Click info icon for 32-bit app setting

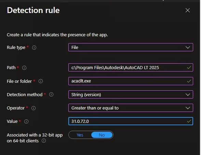pos(44,141)
